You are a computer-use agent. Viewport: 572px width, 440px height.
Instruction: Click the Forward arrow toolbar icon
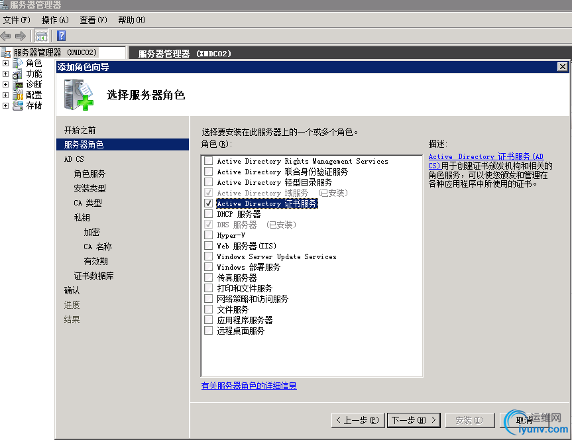coord(21,36)
